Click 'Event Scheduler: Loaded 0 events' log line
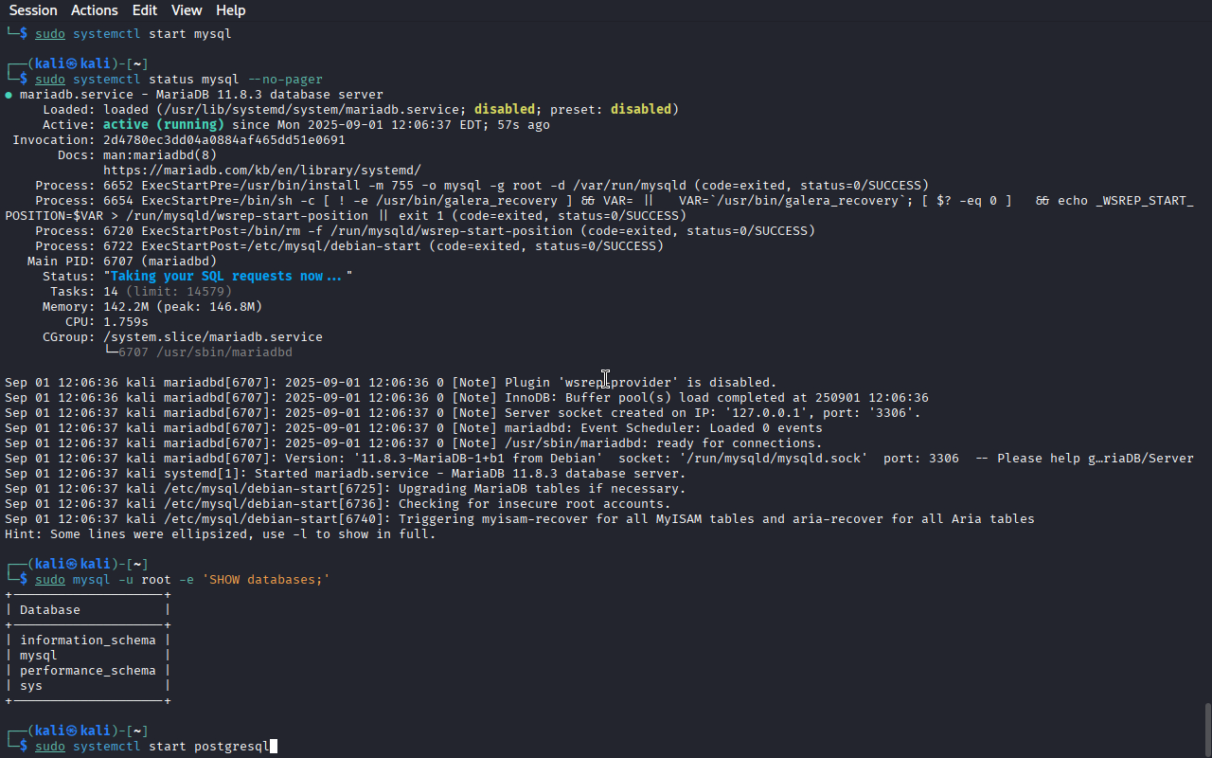The image size is (1212, 758). [414, 428]
